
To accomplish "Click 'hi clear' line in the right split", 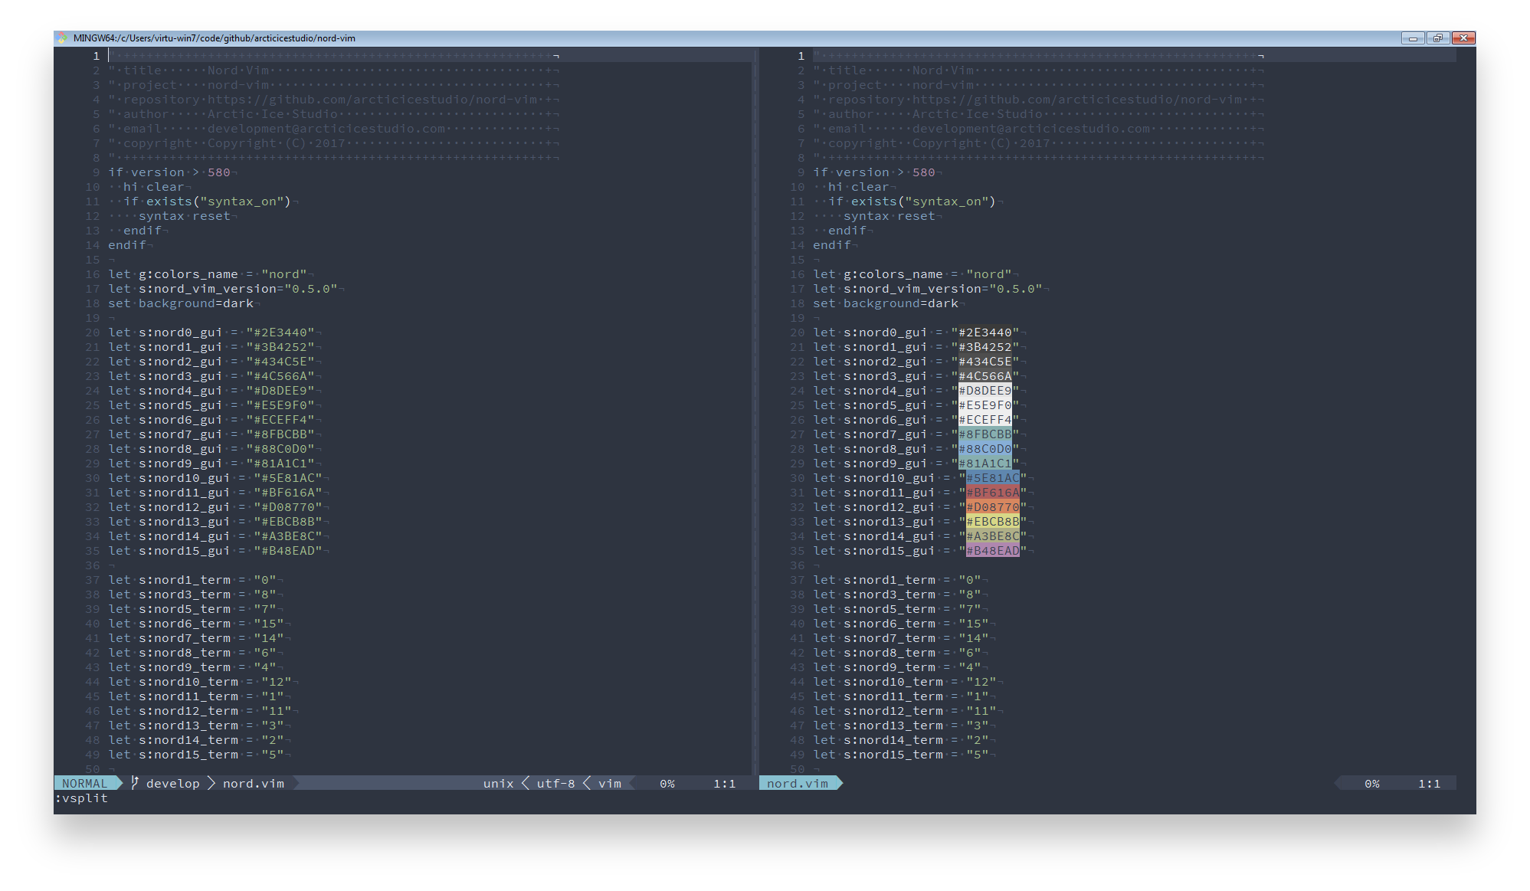I will [x=859, y=187].
